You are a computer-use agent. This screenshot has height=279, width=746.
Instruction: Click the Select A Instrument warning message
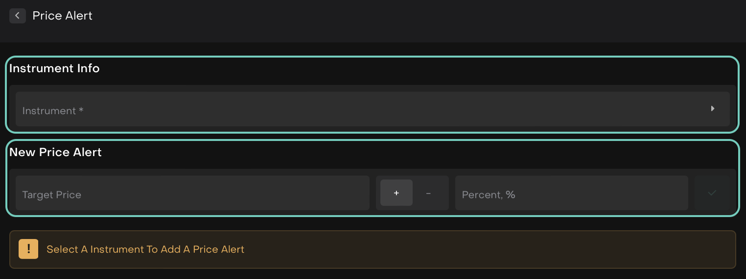click(145, 250)
